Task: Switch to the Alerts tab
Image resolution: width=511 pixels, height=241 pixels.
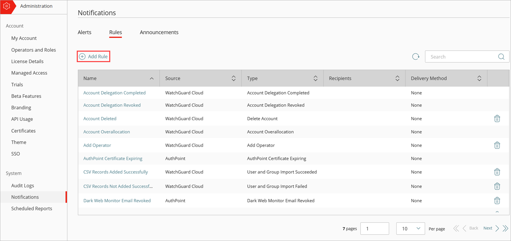Action: [84, 32]
